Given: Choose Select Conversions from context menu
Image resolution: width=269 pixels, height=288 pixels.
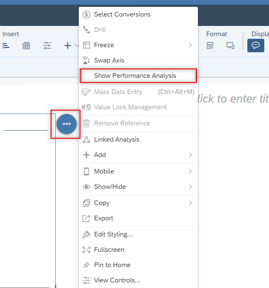Looking at the screenshot, I should point(138,14).
